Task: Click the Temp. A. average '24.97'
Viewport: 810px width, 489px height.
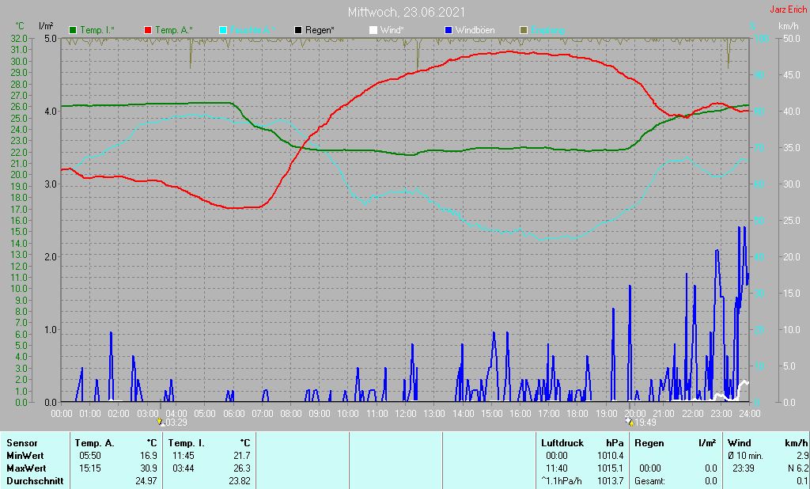Action: tap(146, 481)
